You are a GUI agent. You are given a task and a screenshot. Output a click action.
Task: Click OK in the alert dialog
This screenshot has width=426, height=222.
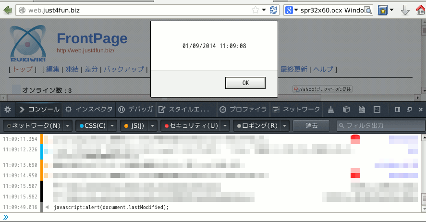pyautogui.click(x=245, y=83)
